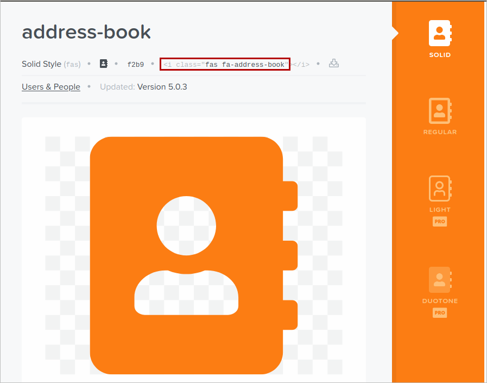Viewport: 487px width, 383px height.
Task: Copy the f2b9 unicode value
Action: [x=136, y=64]
